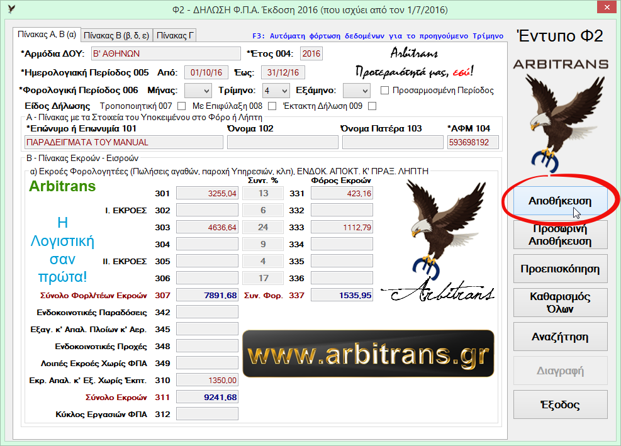Click the Αποθήκευση button
621x446 pixels.
[560, 201]
